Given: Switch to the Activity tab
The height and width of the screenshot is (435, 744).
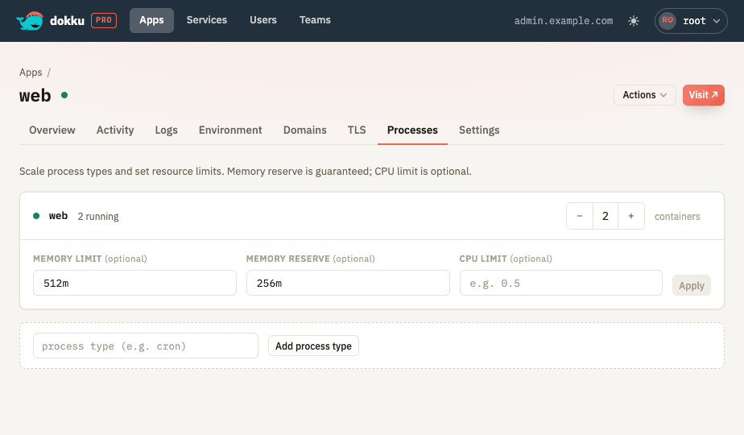Looking at the screenshot, I should [115, 130].
